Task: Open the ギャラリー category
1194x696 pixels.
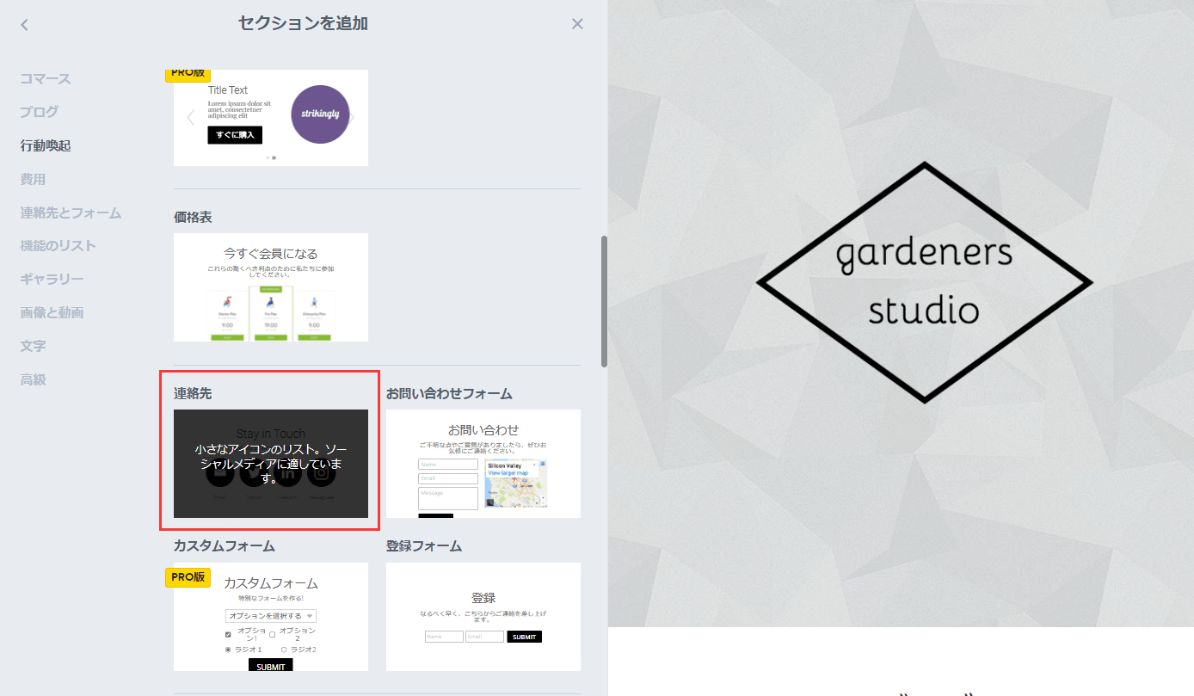Action: click(x=52, y=279)
